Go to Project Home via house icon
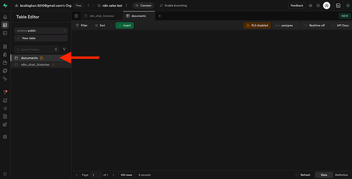 [x=5, y=17]
